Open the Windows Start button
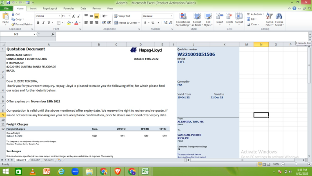Screen dimensions: 312x176 6,171
